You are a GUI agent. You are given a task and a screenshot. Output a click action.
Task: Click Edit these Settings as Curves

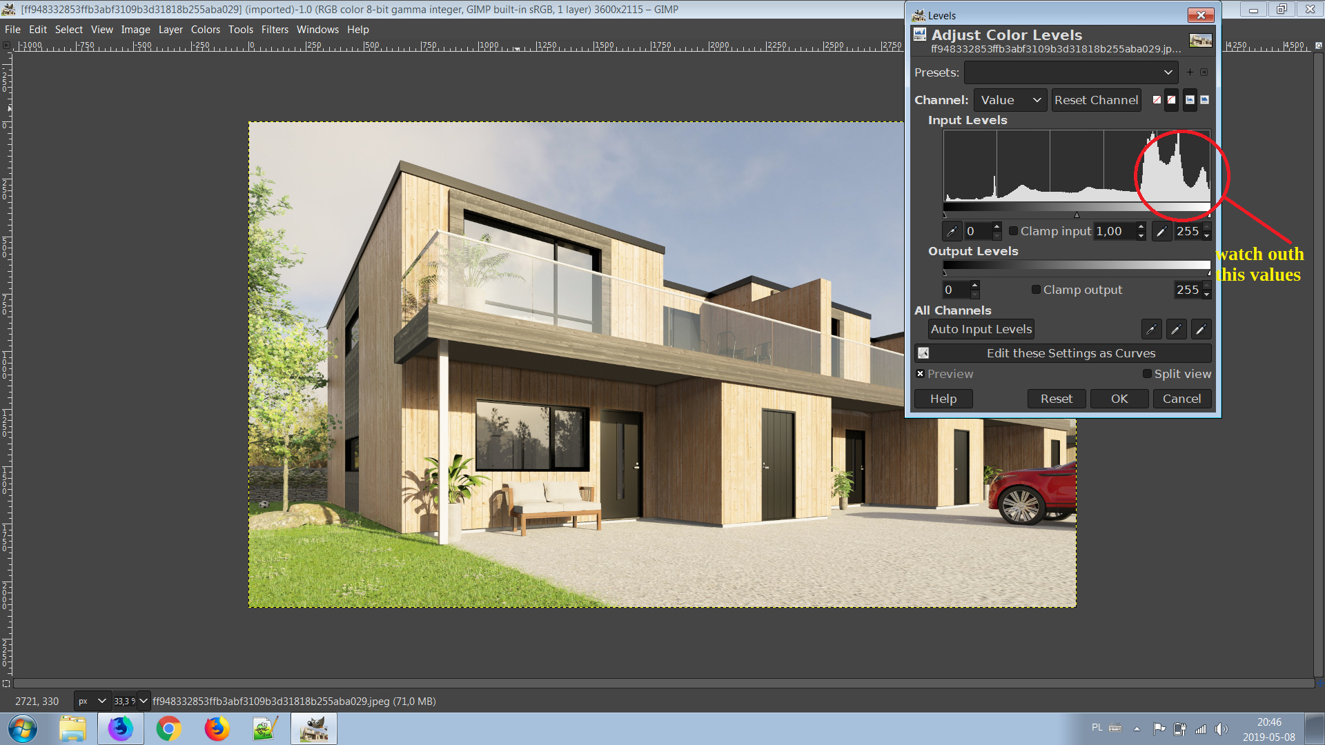tap(1063, 353)
